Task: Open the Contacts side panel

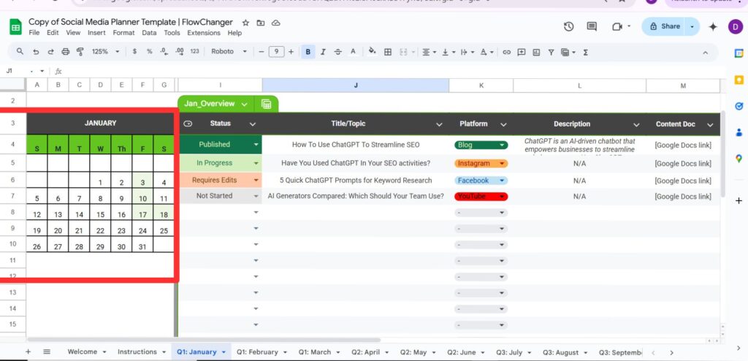Action: point(739,132)
